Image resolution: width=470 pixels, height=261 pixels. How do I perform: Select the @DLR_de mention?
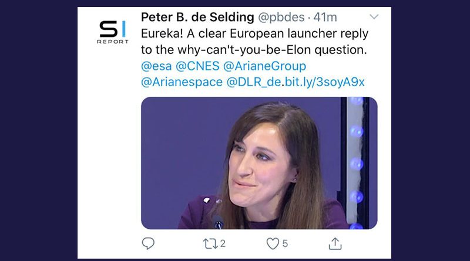pos(253,82)
